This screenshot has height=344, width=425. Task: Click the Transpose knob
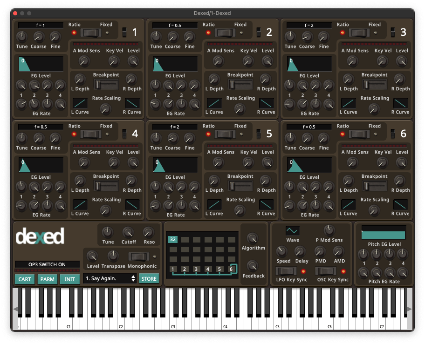(113, 256)
